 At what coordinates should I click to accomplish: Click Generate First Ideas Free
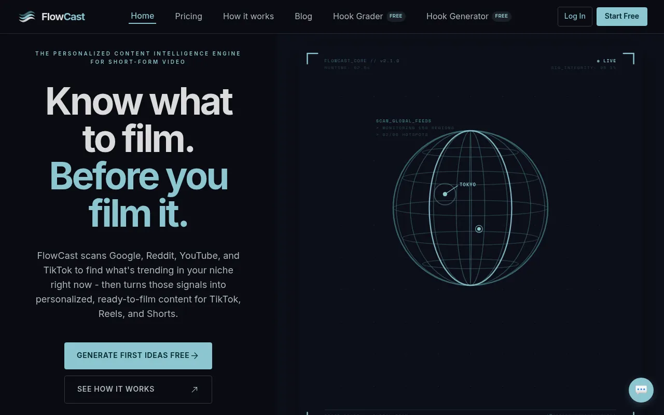click(x=138, y=356)
